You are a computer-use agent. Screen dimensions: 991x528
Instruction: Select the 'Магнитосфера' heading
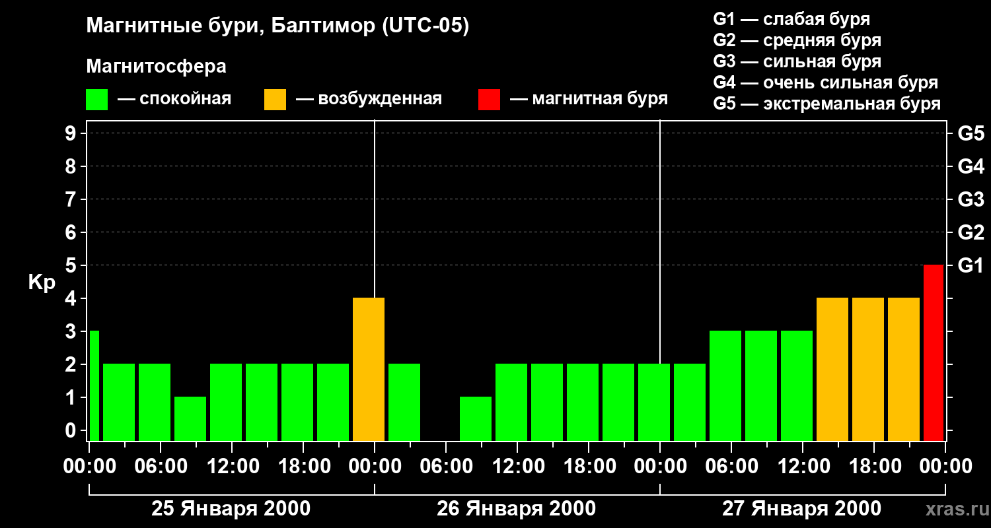(x=156, y=67)
